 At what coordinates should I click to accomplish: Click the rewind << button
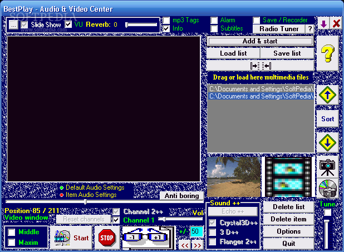pos(184,245)
